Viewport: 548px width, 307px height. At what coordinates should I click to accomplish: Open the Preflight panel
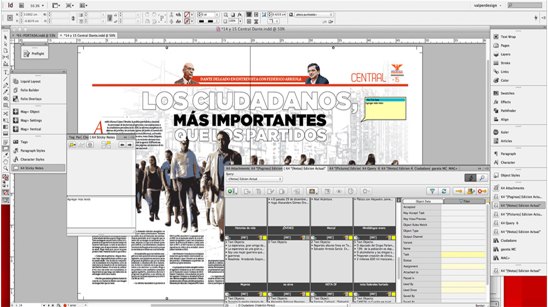click(x=34, y=53)
